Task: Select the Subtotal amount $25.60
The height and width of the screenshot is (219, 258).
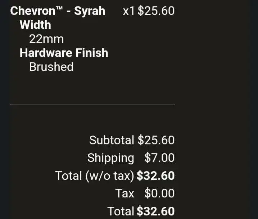Action: coord(156,140)
